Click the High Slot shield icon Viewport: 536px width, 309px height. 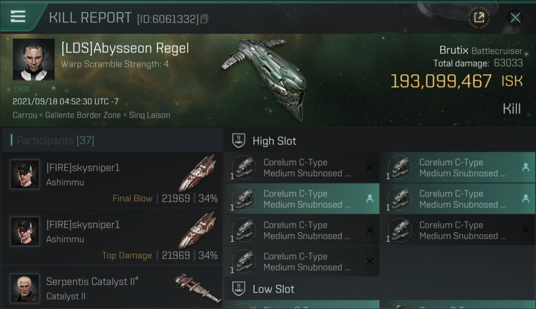[x=239, y=140]
